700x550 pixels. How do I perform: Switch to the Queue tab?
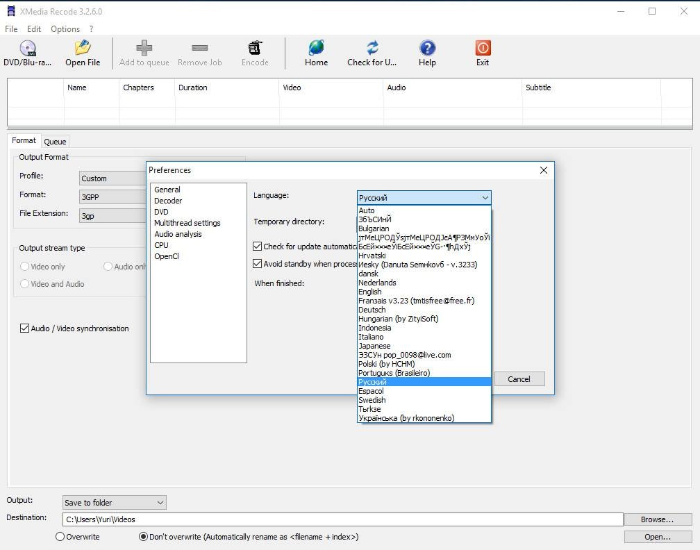tap(55, 142)
